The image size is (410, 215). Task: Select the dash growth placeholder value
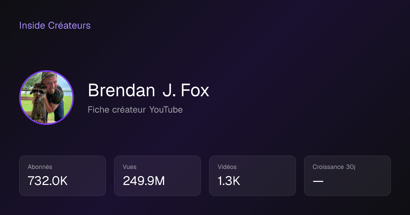click(x=318, y=181)
